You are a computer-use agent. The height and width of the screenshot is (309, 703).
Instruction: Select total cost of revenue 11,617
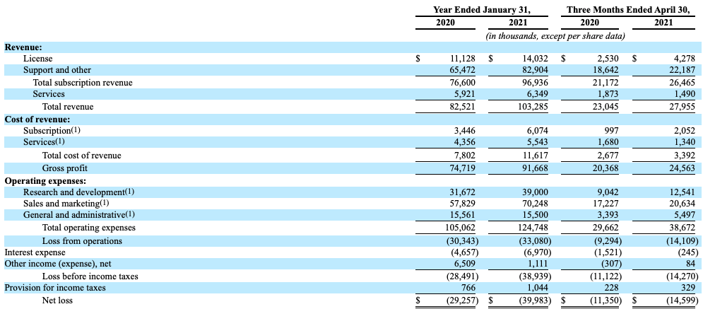[x=536, y=156]
